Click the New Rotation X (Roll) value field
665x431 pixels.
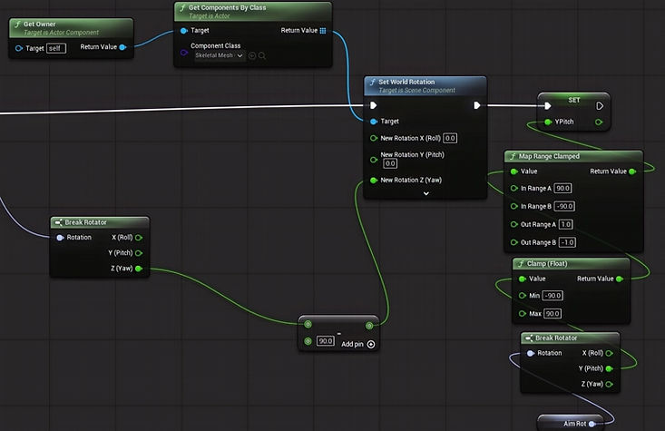point(450,138)
